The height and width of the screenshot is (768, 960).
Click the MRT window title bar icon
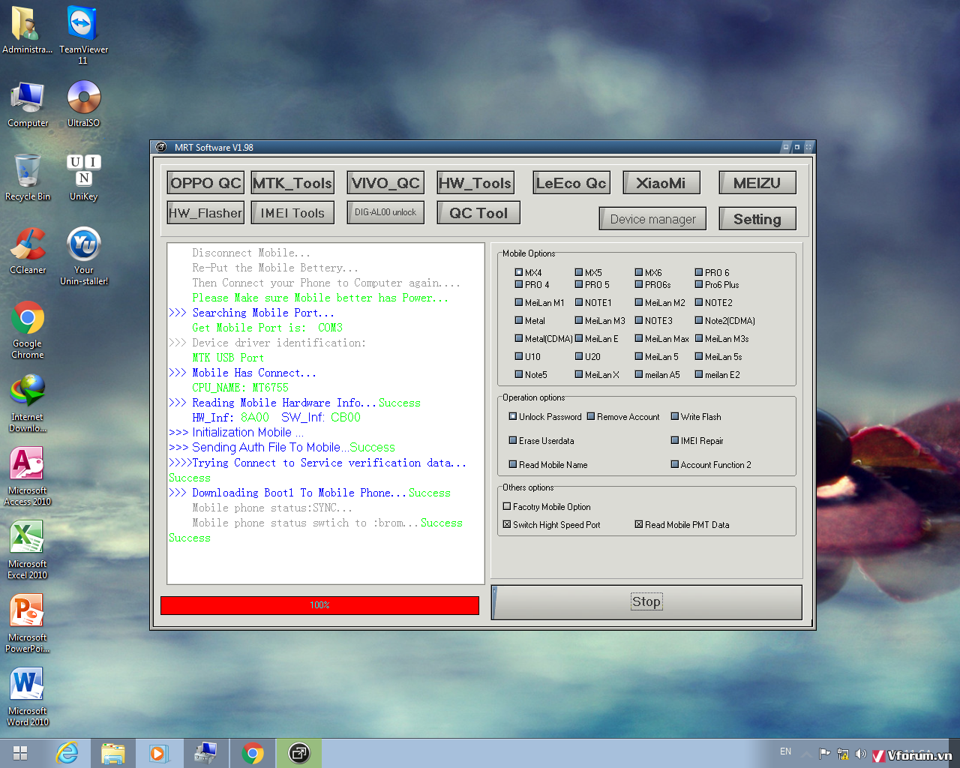[x=161, y=147]
